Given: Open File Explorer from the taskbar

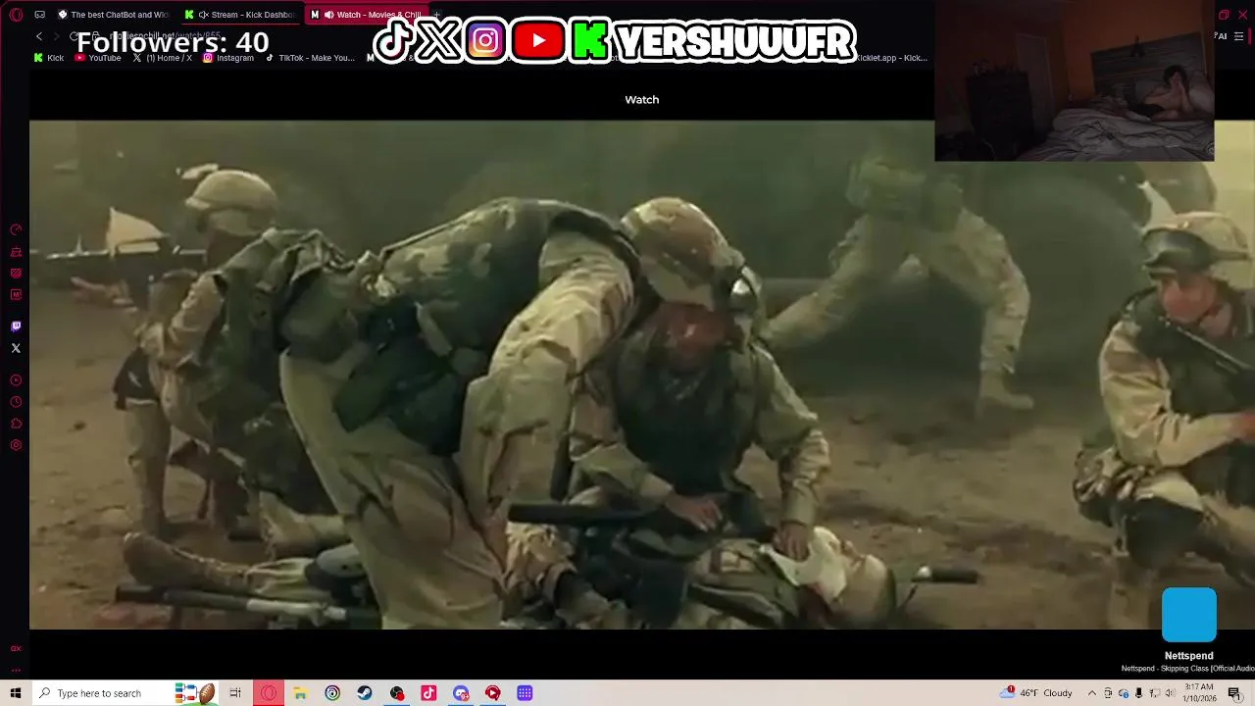Looking at the screenshot, I should 300,693.
